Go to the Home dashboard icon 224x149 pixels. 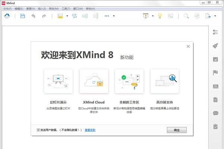click(x=7, y=16)
